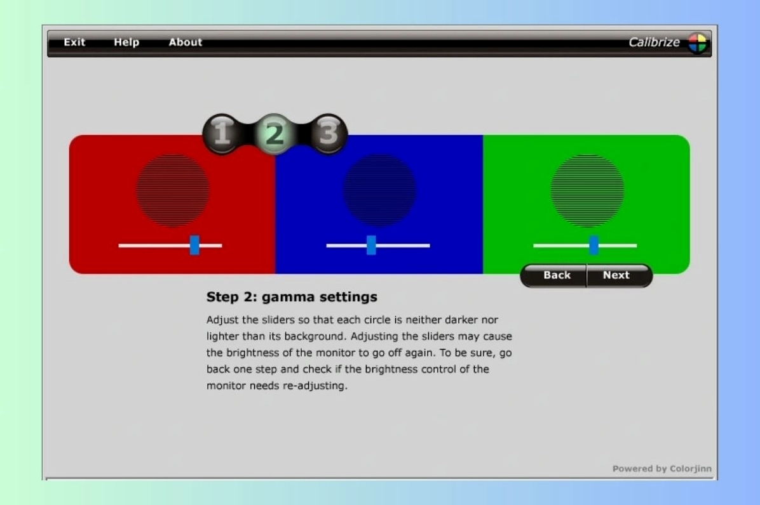The height and width of the screenshot is (505, 760).
Task: Go to step 3 orb
Action: pos(328,134)
